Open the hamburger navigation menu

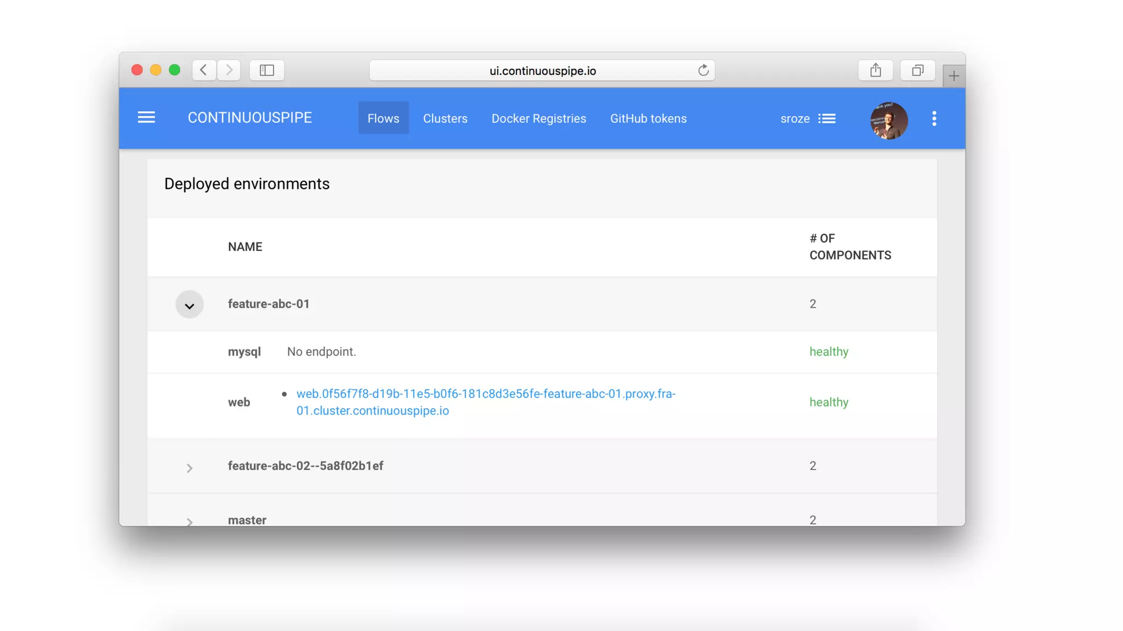[146, 118]
